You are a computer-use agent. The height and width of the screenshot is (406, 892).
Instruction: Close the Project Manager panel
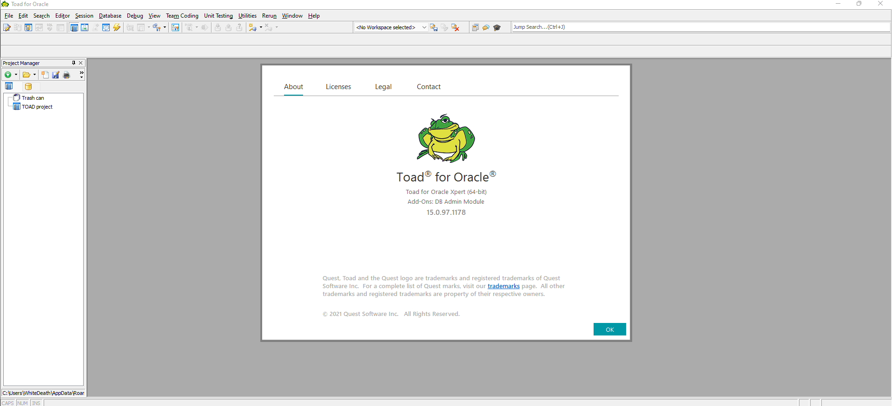click(81, 63)
